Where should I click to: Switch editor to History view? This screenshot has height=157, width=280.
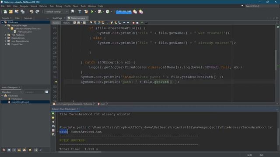click(x=66, y=23)
